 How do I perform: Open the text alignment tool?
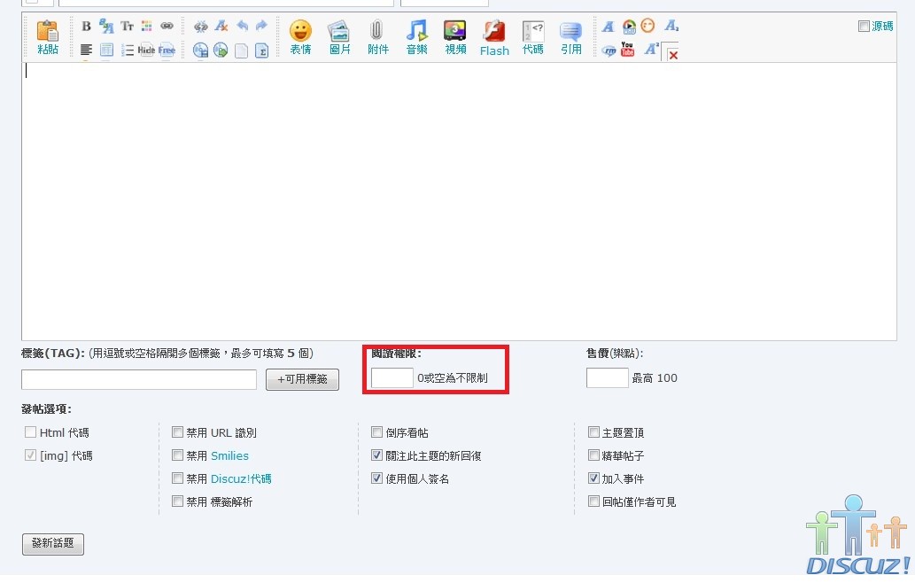[x=87, y=51]
